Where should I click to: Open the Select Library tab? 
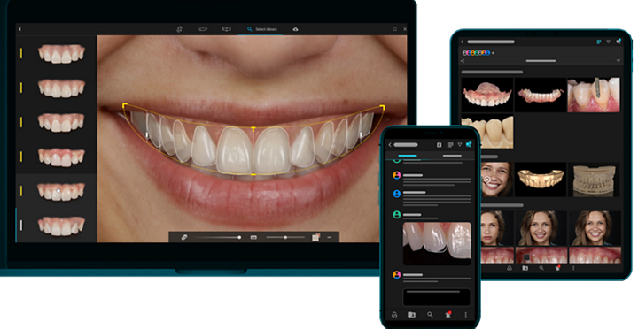[x=262, y=29]
